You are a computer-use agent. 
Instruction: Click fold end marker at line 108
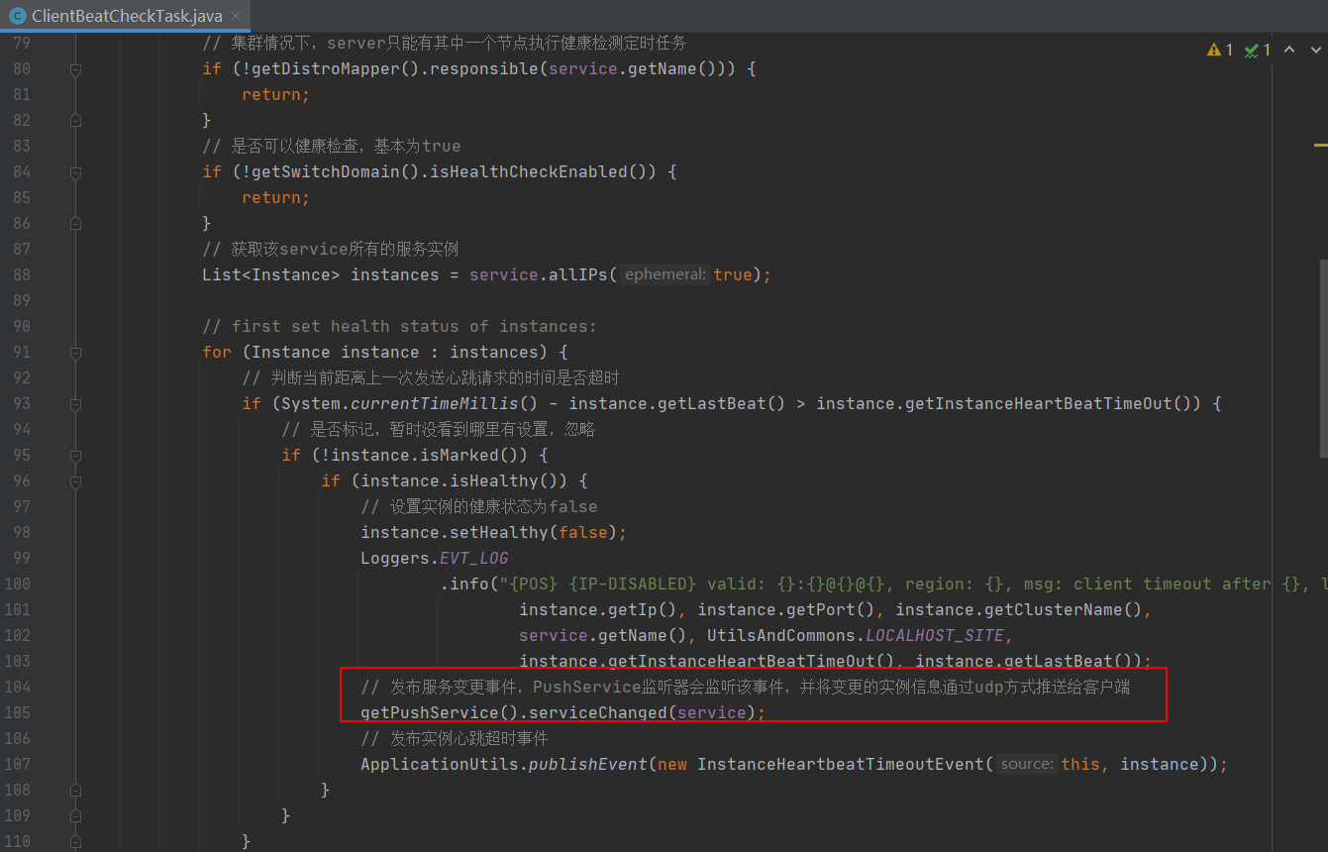76,790
